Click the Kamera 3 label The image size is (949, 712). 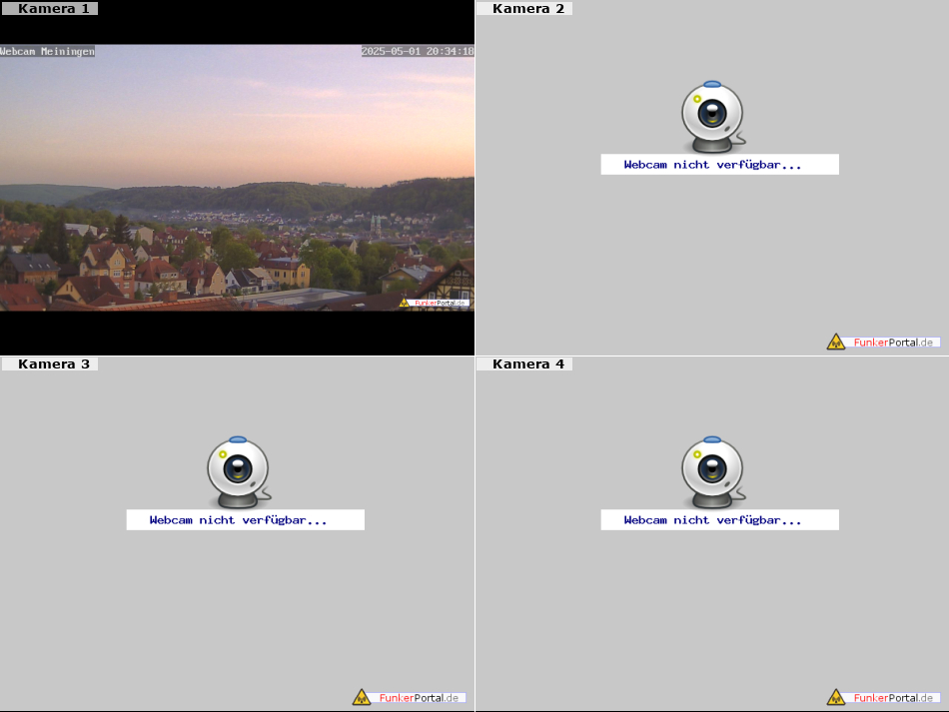point(50,363)
